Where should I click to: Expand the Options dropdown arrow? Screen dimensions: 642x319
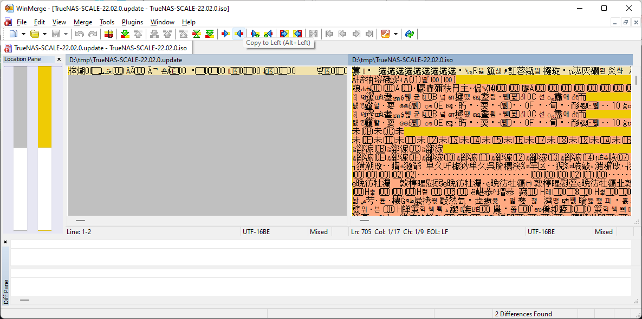click(x=395, y=34)
